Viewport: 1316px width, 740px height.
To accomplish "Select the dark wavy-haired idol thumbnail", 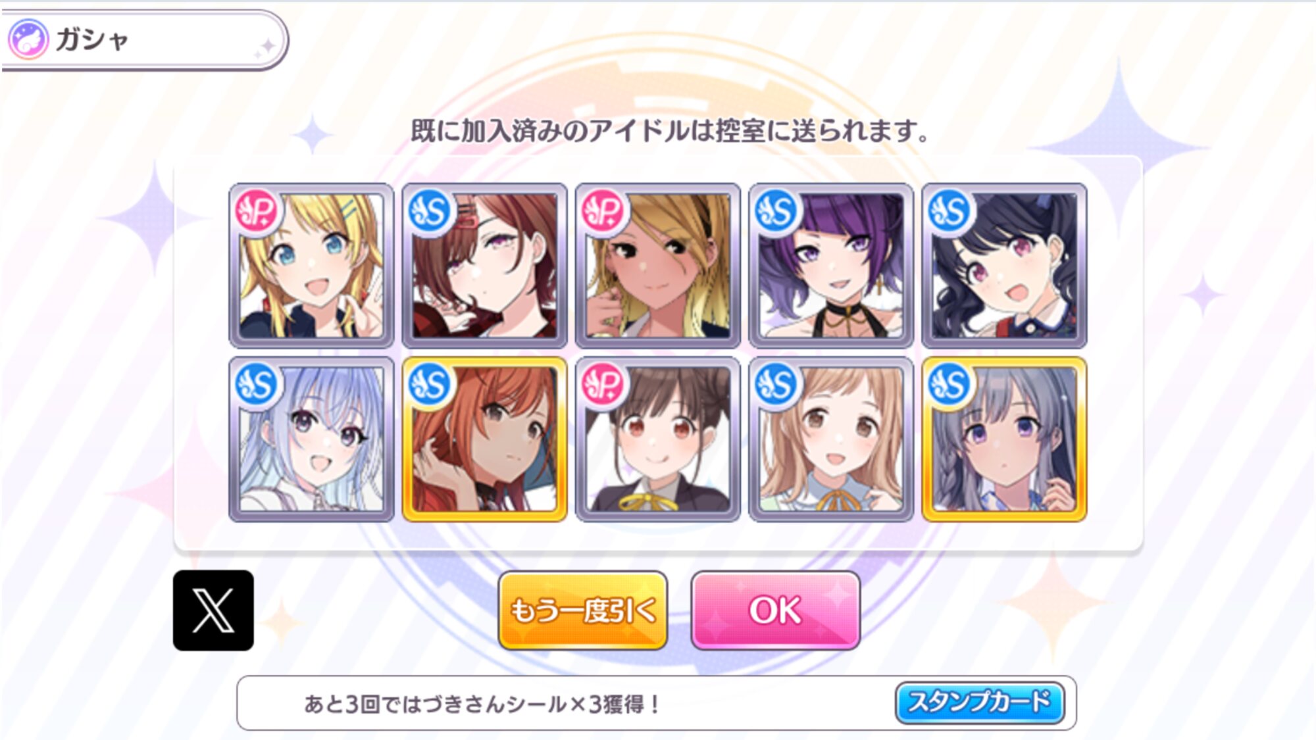I will 1004,265.
